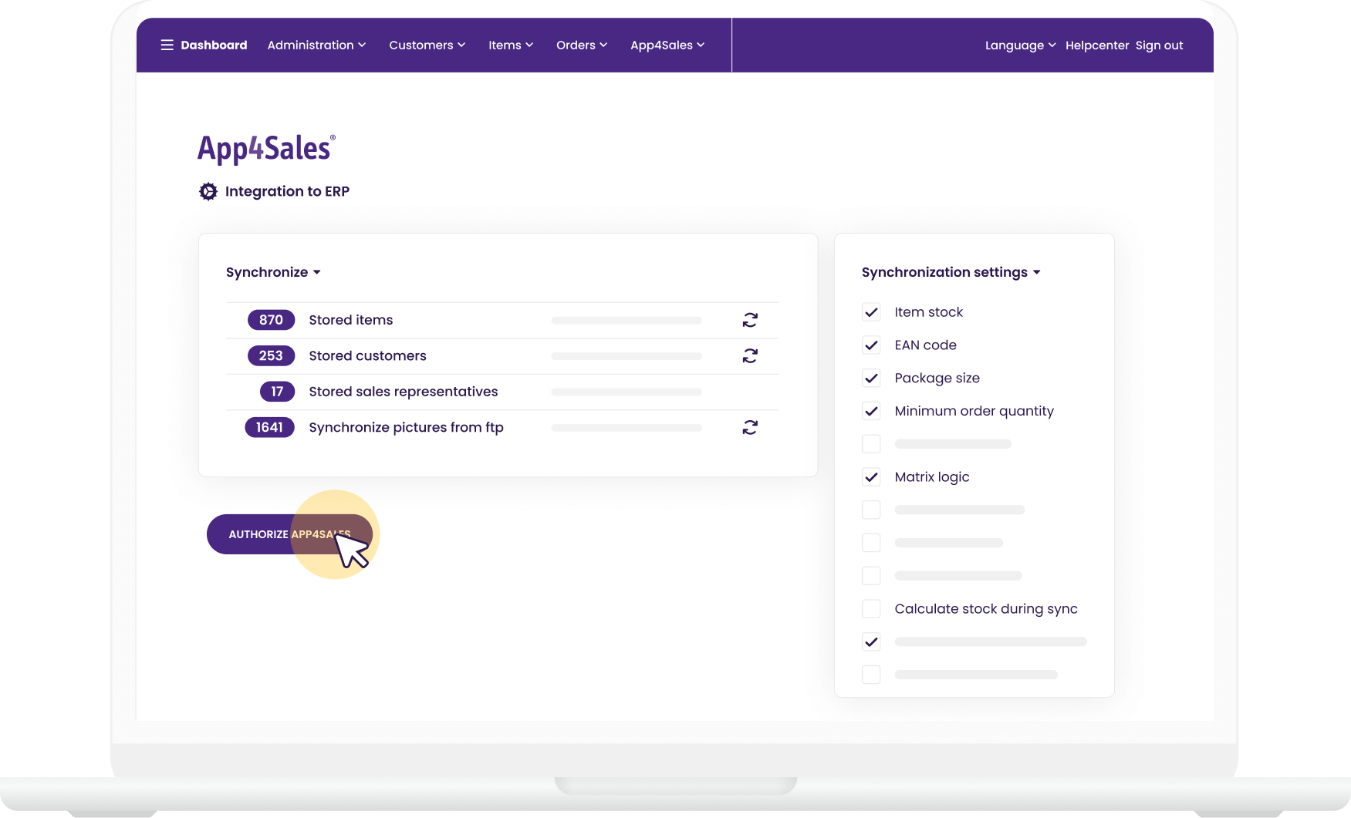Image resolution: width=1351 pixels, height=818 pixels.
Task: Uncheck the Item stock checkbox
Action: [x=871, y=312]
